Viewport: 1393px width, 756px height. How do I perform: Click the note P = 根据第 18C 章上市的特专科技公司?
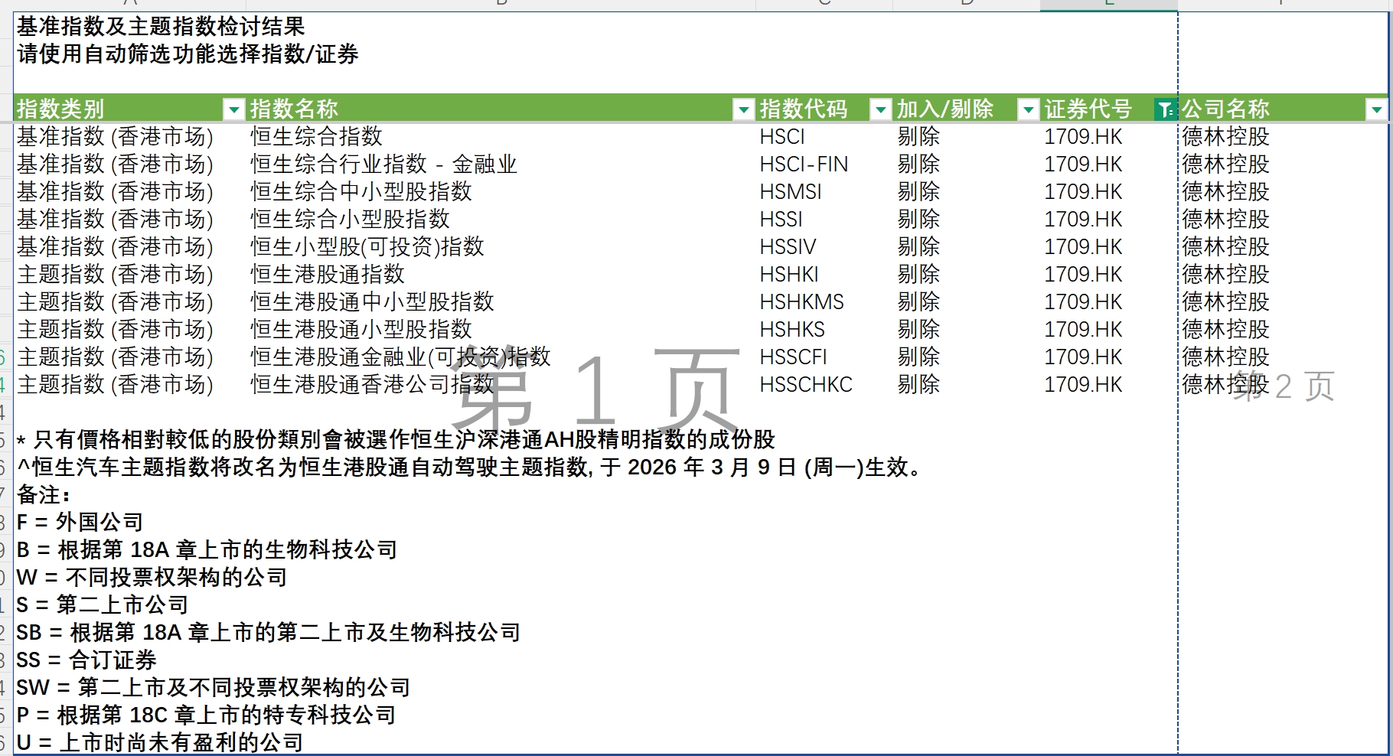pyautogui.click(x=207, y=715)
